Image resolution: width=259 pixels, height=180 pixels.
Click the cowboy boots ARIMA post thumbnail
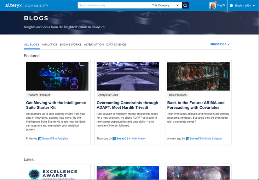point(198,76)
